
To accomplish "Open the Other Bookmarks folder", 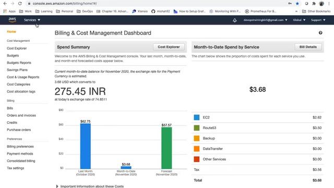I will [x=316, y=11].
